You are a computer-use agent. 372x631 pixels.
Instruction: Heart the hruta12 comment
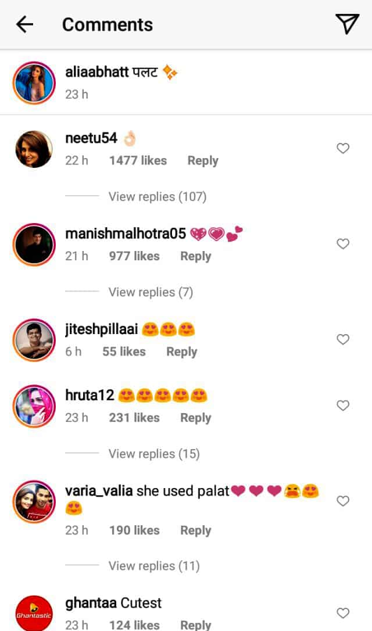click(343, 406)
